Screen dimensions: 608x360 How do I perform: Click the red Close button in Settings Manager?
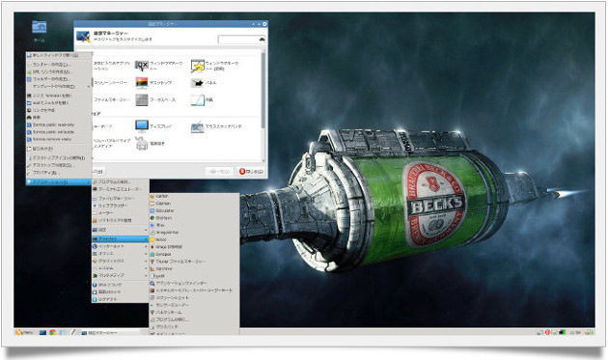251,171
